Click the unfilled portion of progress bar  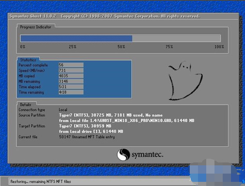point(177,38)
